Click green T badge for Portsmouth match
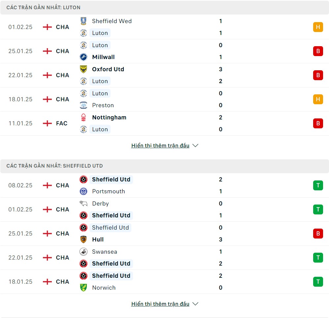The image size is (329, 318). (x=318, y=185)
